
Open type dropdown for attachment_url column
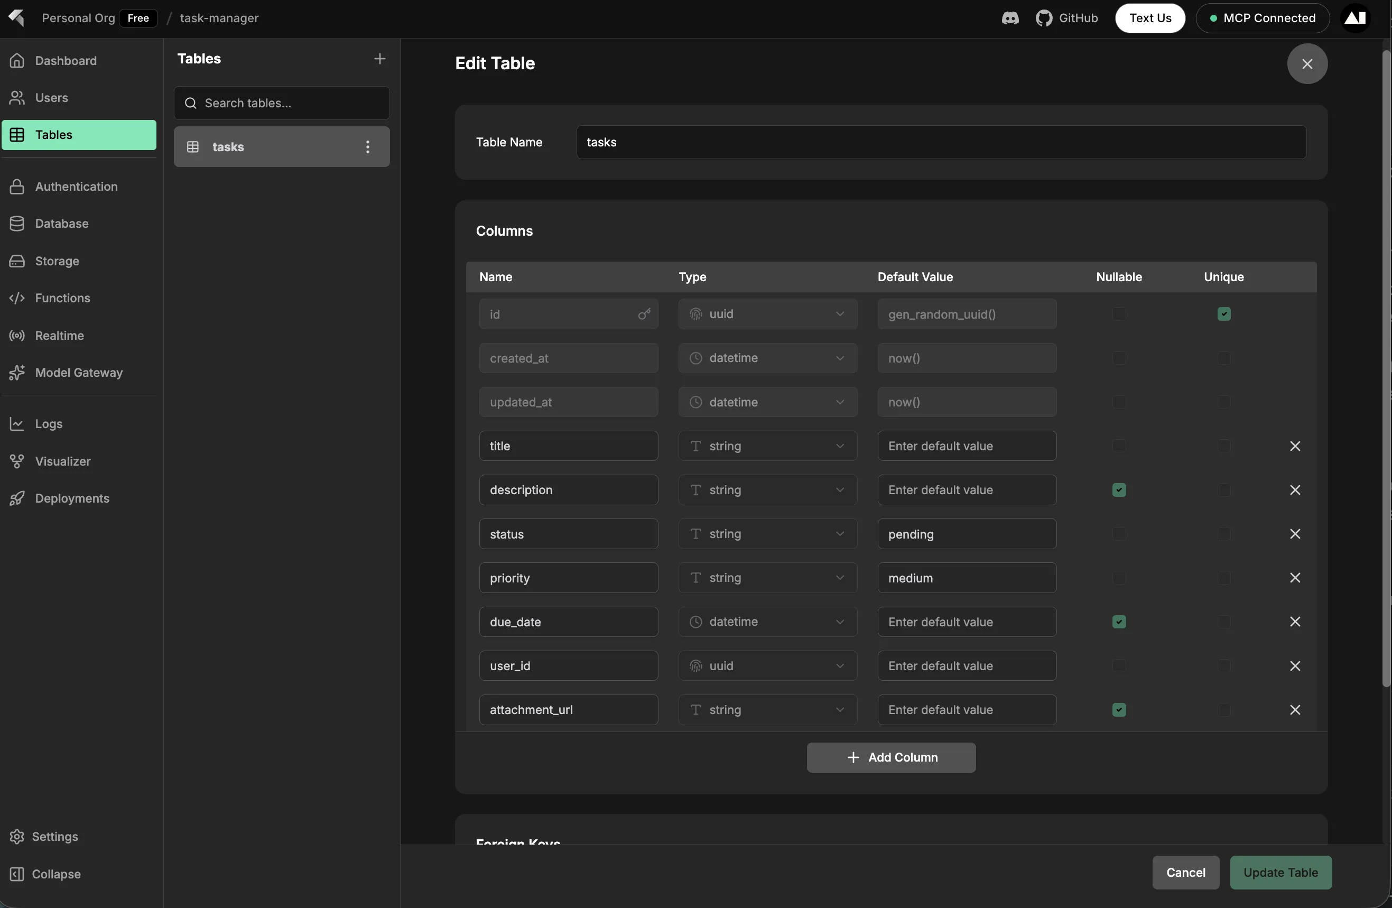768,710
